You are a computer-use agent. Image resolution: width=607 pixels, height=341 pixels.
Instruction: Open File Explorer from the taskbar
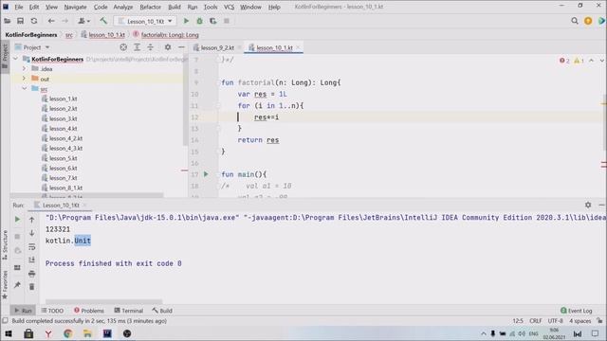coord(87,333)
